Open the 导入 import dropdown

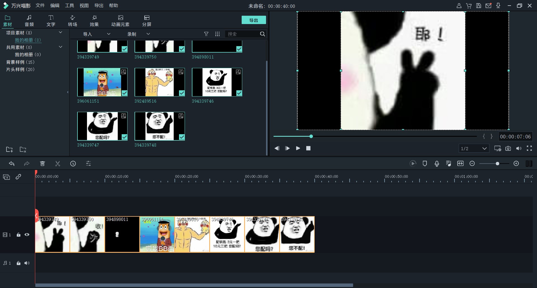96,34
